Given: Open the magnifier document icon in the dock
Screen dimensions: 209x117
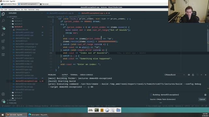Looking at the screenshot, I should [x=112, y=110].
